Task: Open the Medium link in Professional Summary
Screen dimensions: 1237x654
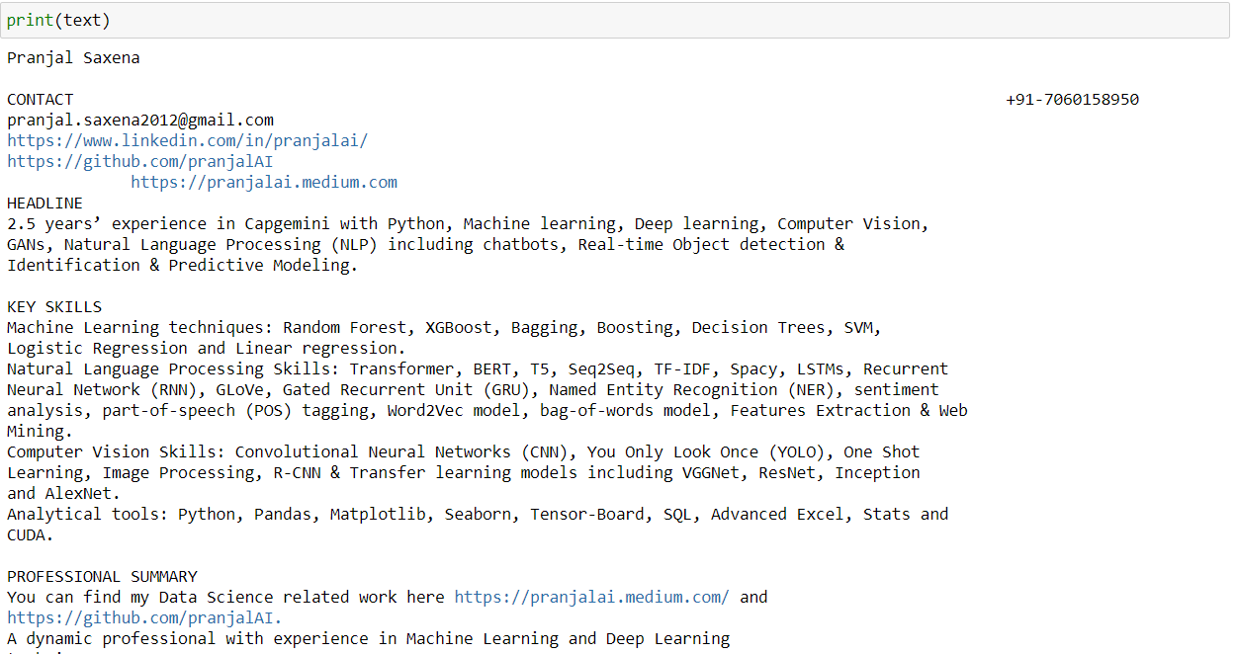Action: (x=591, y=597)
